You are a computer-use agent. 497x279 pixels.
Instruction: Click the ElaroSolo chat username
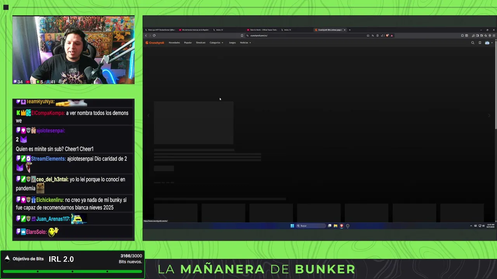[x=36, y=232]
